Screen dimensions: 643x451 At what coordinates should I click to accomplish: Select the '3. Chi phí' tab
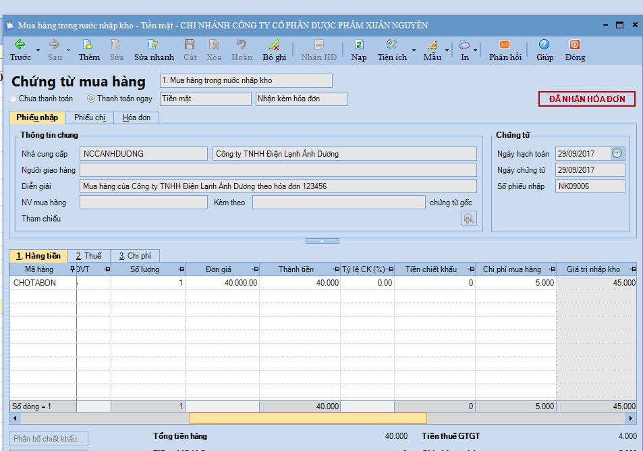coord(136,256)
